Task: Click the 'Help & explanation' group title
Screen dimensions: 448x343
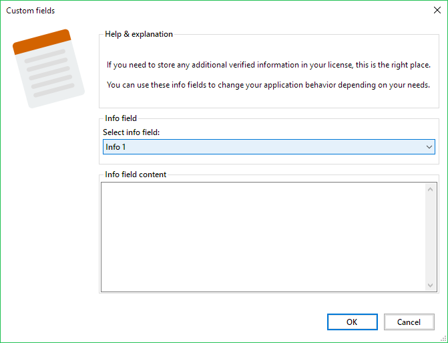Action: [139, 34]
